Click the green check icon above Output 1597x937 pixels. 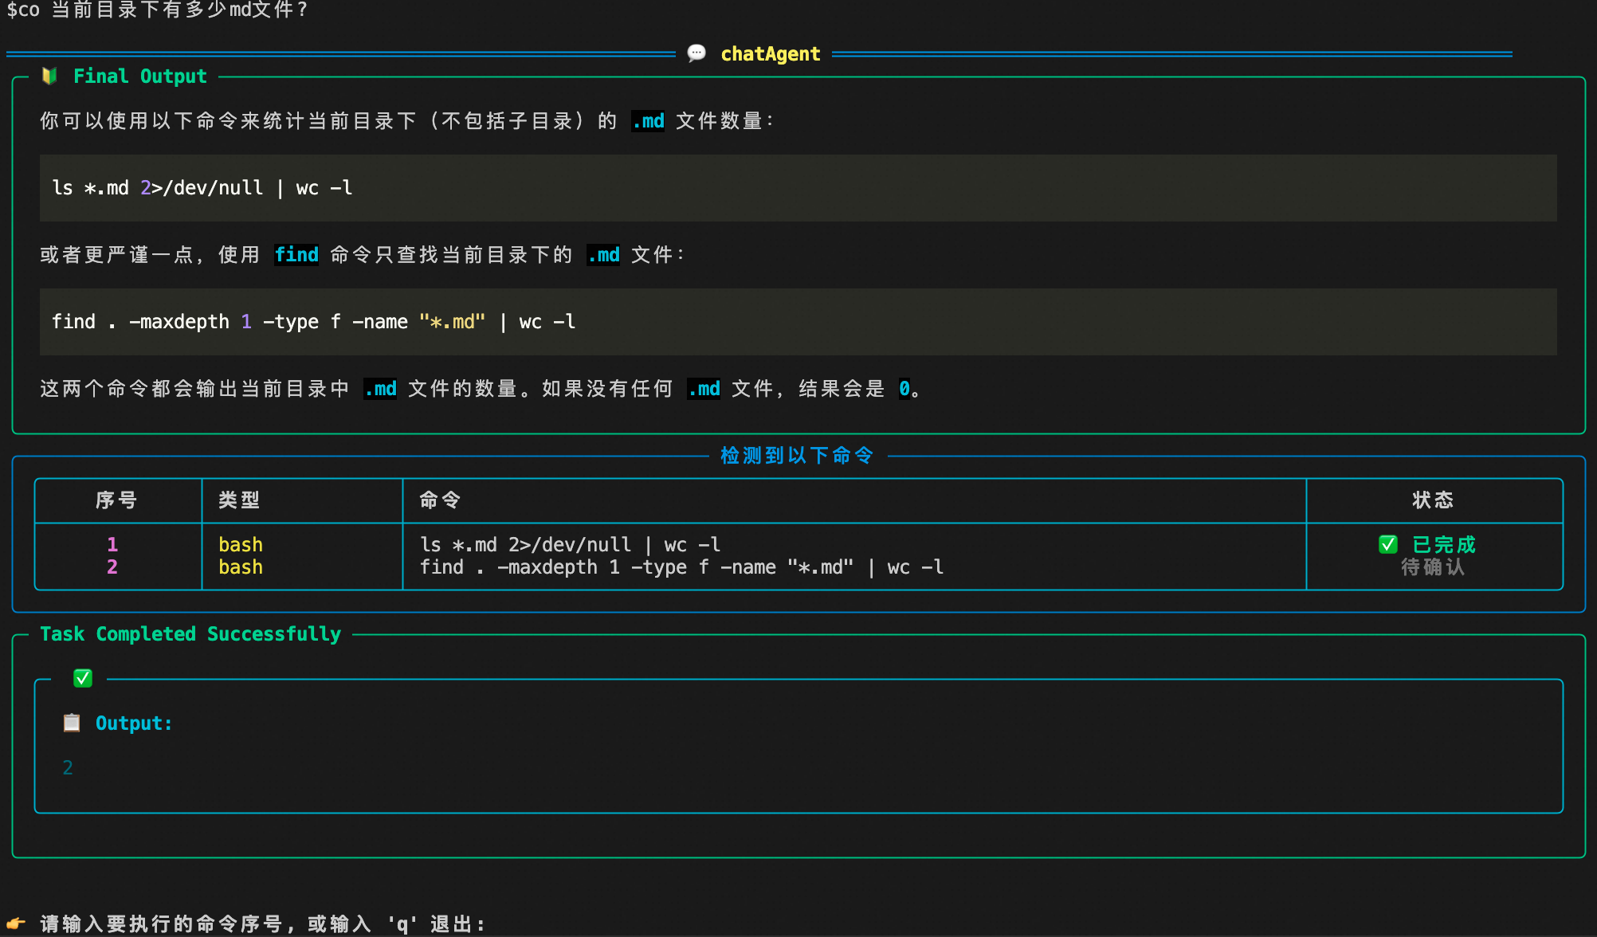tap(83, 678)
